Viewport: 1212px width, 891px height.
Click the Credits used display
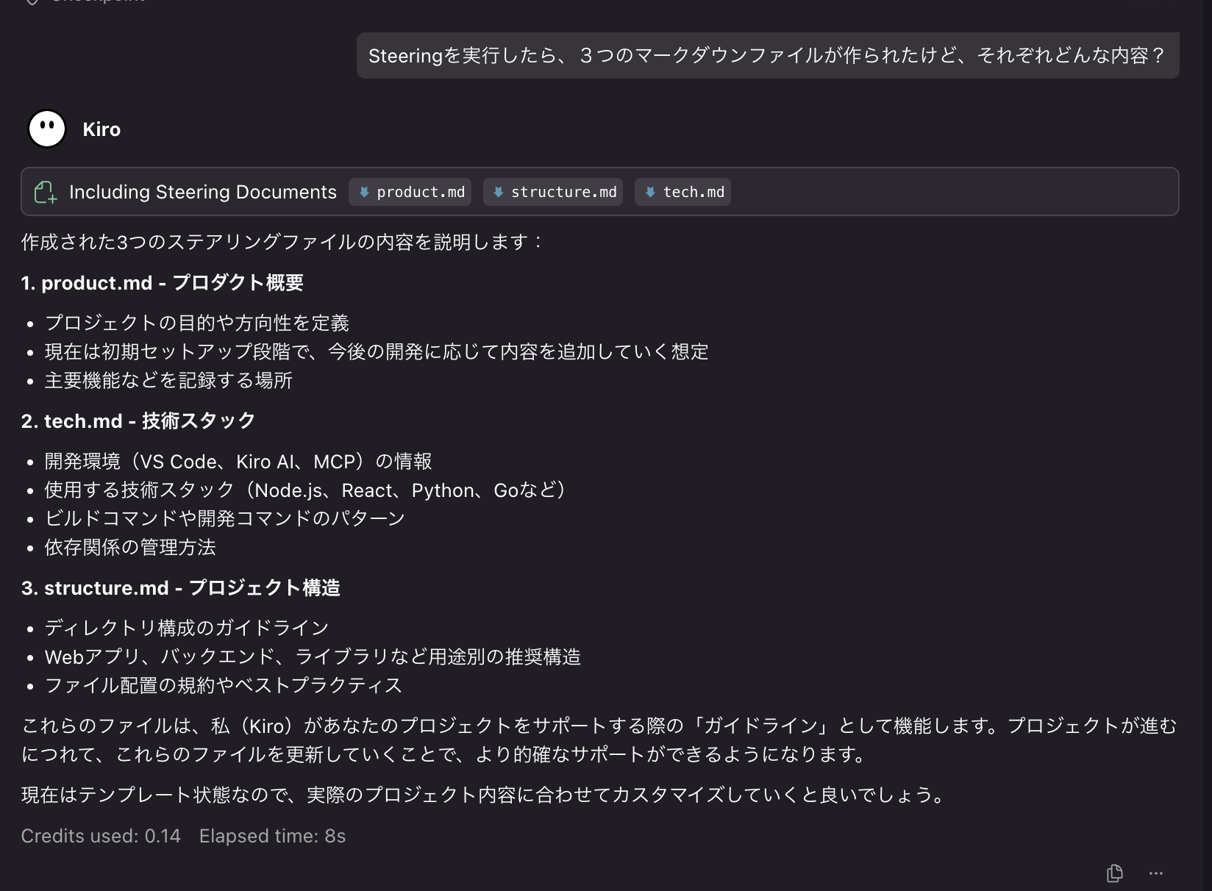click(100, 836)
